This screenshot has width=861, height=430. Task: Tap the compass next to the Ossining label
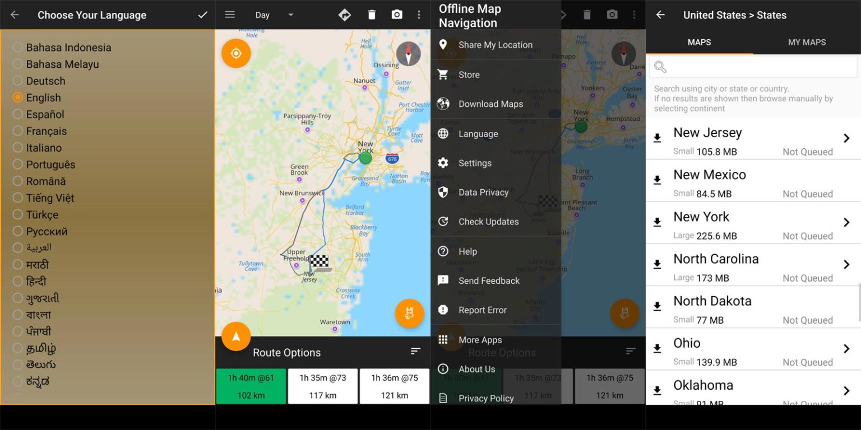pyautogui.click(x=408, y=54)
